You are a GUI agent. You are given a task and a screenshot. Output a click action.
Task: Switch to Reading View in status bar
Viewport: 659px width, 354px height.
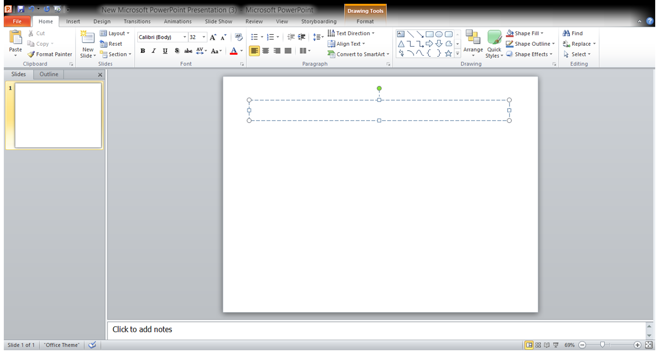547,345
